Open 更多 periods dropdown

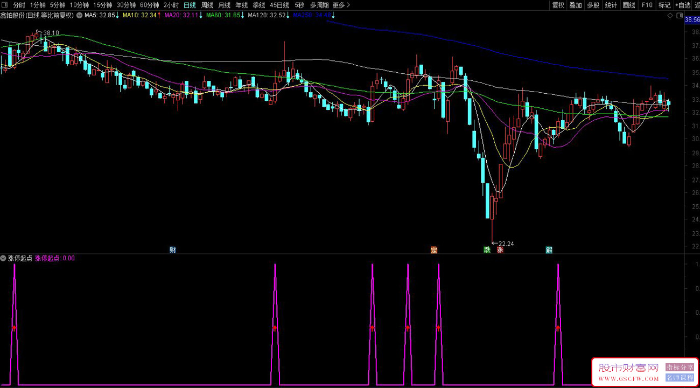pyautogui.click(x=341, y=5)
